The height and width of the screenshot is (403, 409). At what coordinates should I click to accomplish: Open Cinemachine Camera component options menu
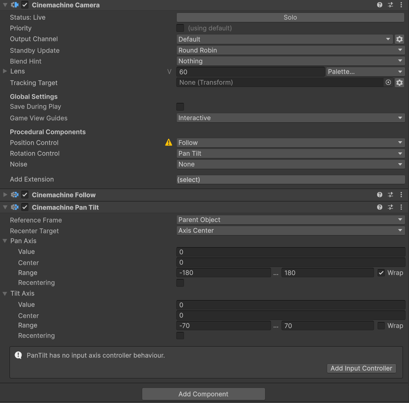point(401,5)
